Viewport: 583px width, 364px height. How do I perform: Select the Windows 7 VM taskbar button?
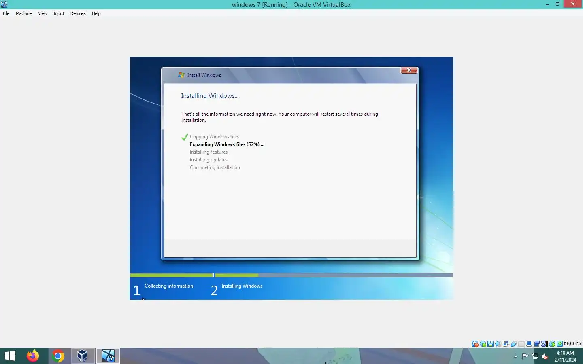click(108, 356)
